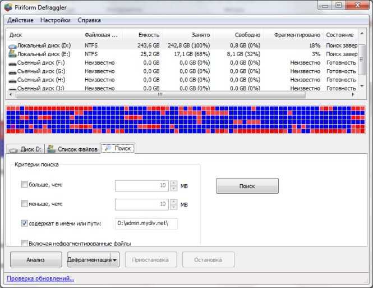
Task: Toggle 'Включая нефрагментированные файлы' checkbox
Action: (24, 243)
